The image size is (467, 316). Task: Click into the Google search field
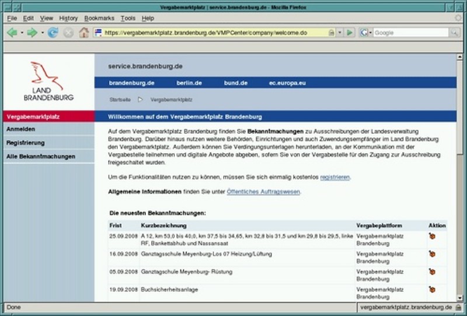[411, 33]
